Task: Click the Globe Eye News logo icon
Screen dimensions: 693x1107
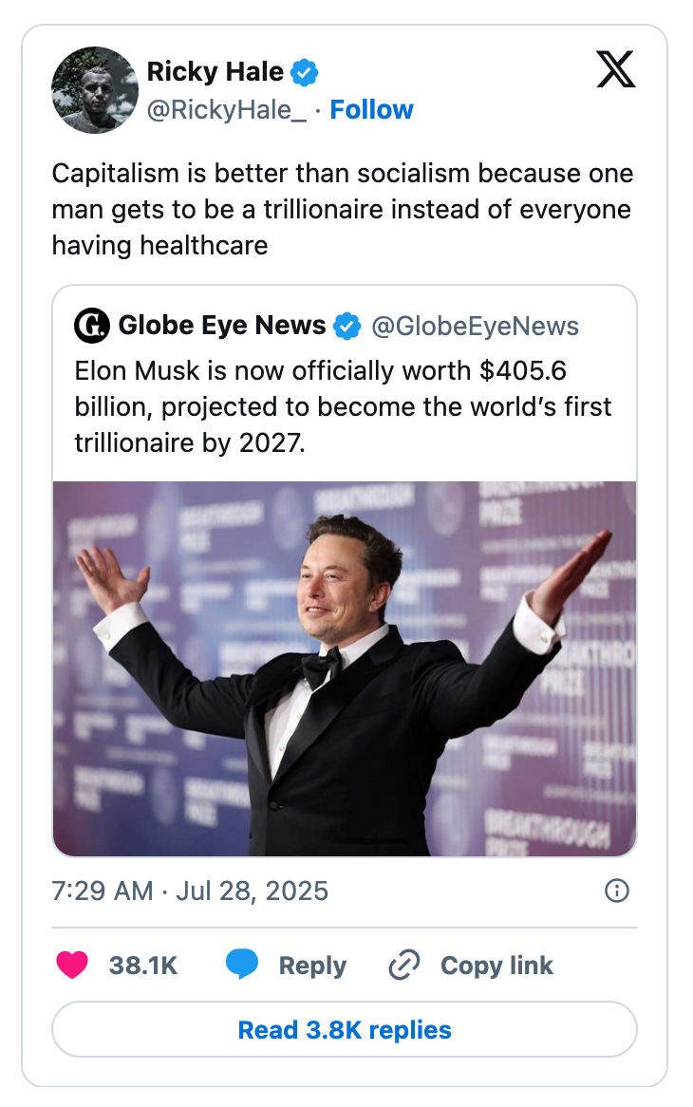Action: (x=92, y=326)
